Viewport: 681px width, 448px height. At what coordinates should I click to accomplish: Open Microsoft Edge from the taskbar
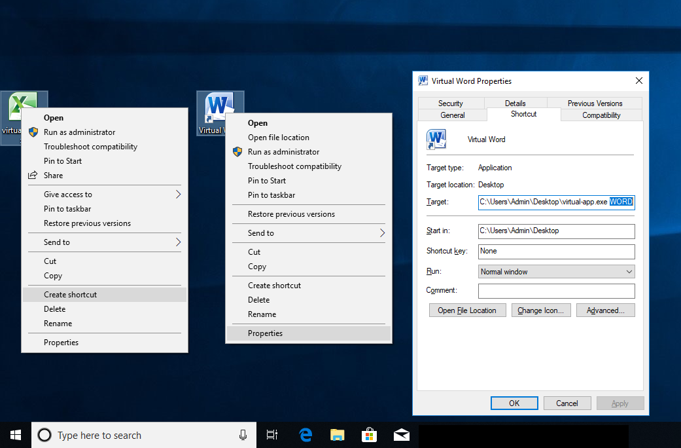(306, 435)
